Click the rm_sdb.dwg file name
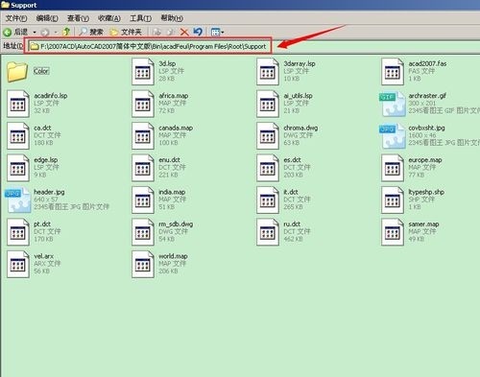480x377 pixels. pos(176,224)
